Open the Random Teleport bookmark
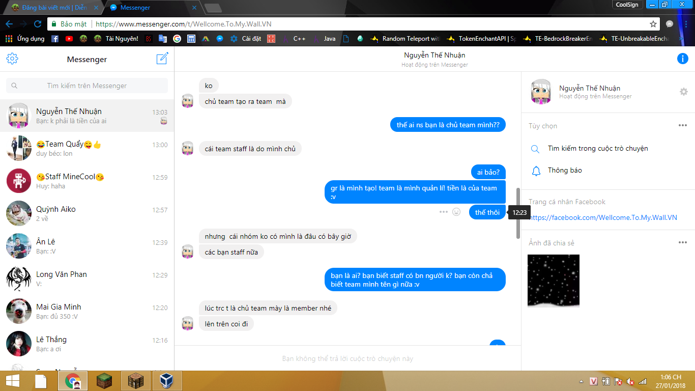Viewport: 695px width, 391px height. 406,39
